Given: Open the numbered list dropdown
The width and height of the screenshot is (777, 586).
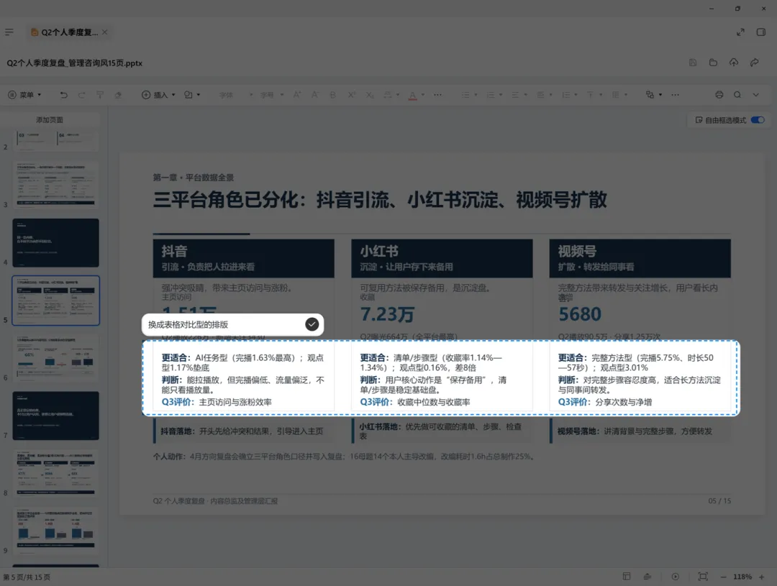Looking at the screenshot, I should click(494, 95).
